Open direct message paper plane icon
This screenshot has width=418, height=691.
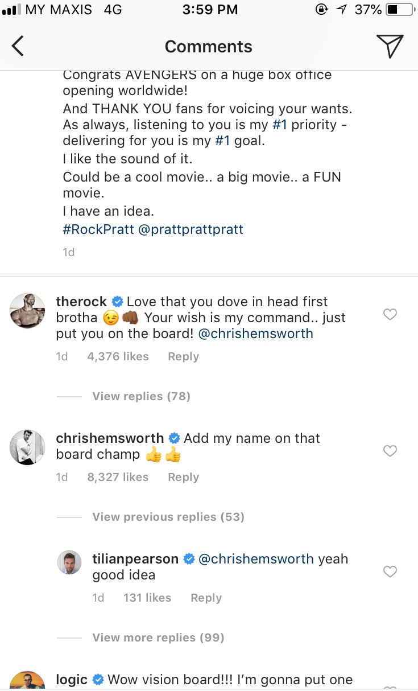click(x=390, y=46)
